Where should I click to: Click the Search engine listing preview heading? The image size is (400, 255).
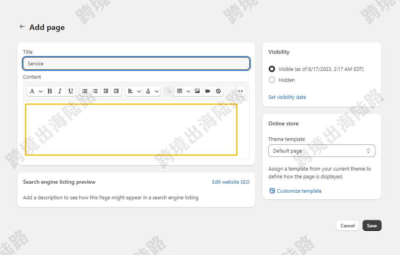59,182
